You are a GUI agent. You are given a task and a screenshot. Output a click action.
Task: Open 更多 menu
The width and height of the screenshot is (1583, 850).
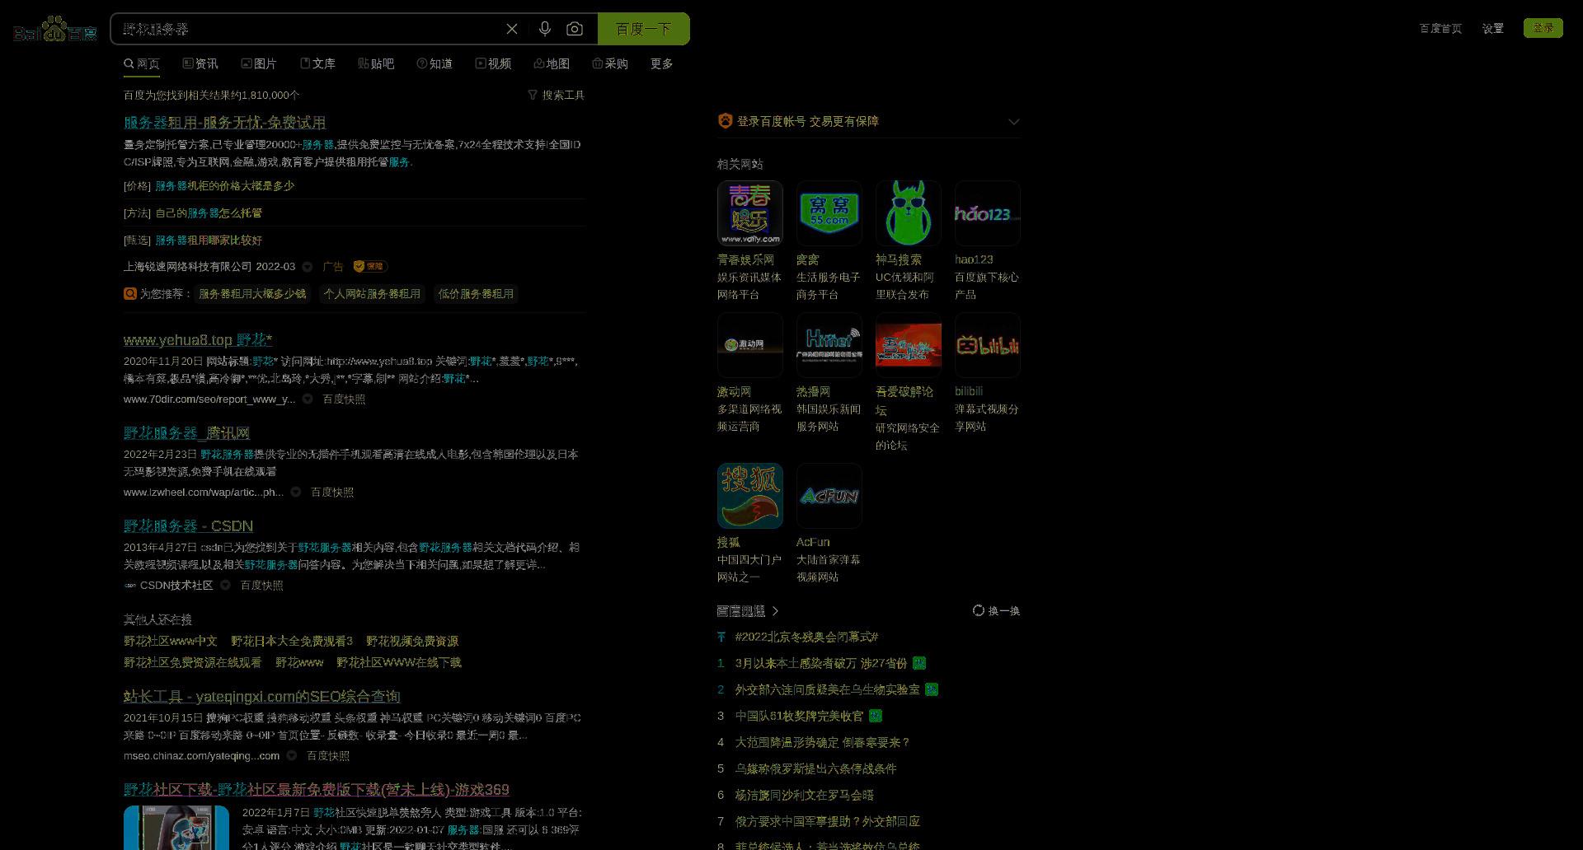(661, 63)
